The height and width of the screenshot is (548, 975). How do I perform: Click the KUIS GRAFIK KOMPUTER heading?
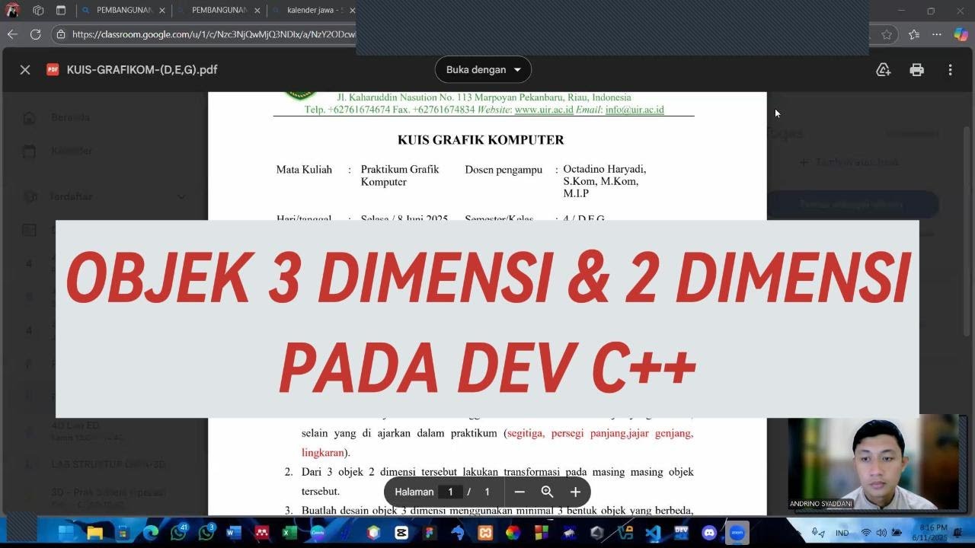point(481,139)
